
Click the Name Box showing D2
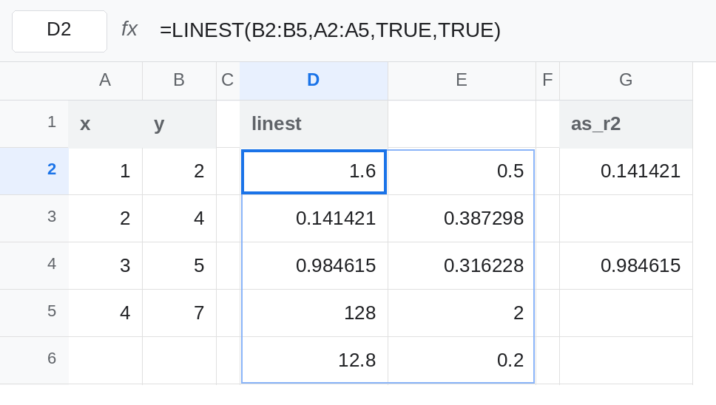pyautogui.click(x=59, y=31)
